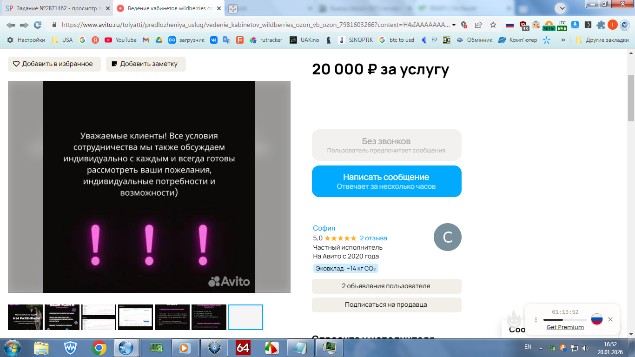The width and height of the screenshot is (635, 357).
Task: Reload the Avito page
Action: click(38, 25)
